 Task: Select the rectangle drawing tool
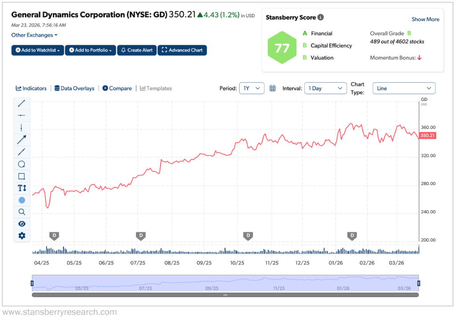22,176
